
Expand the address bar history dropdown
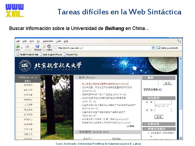(153, 48)
